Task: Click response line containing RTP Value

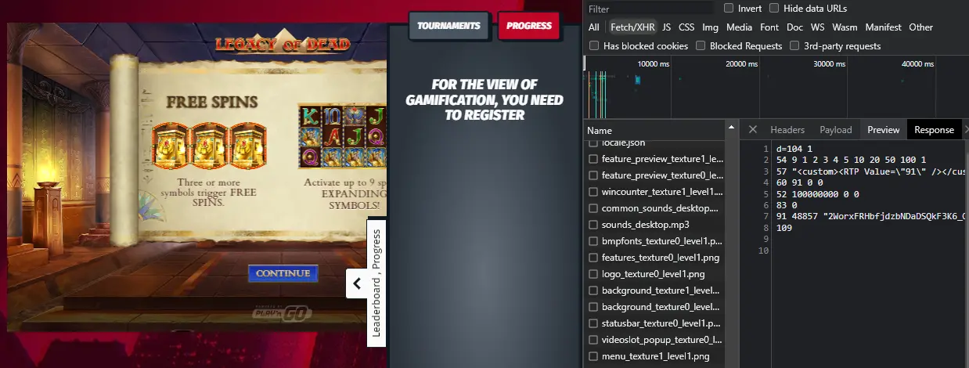Action: pyautogui.click(x=872, y=171)
